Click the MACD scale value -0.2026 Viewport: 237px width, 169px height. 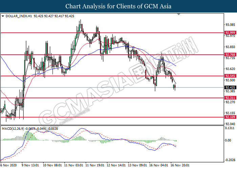pyautogui.click(x=230, y=160)
